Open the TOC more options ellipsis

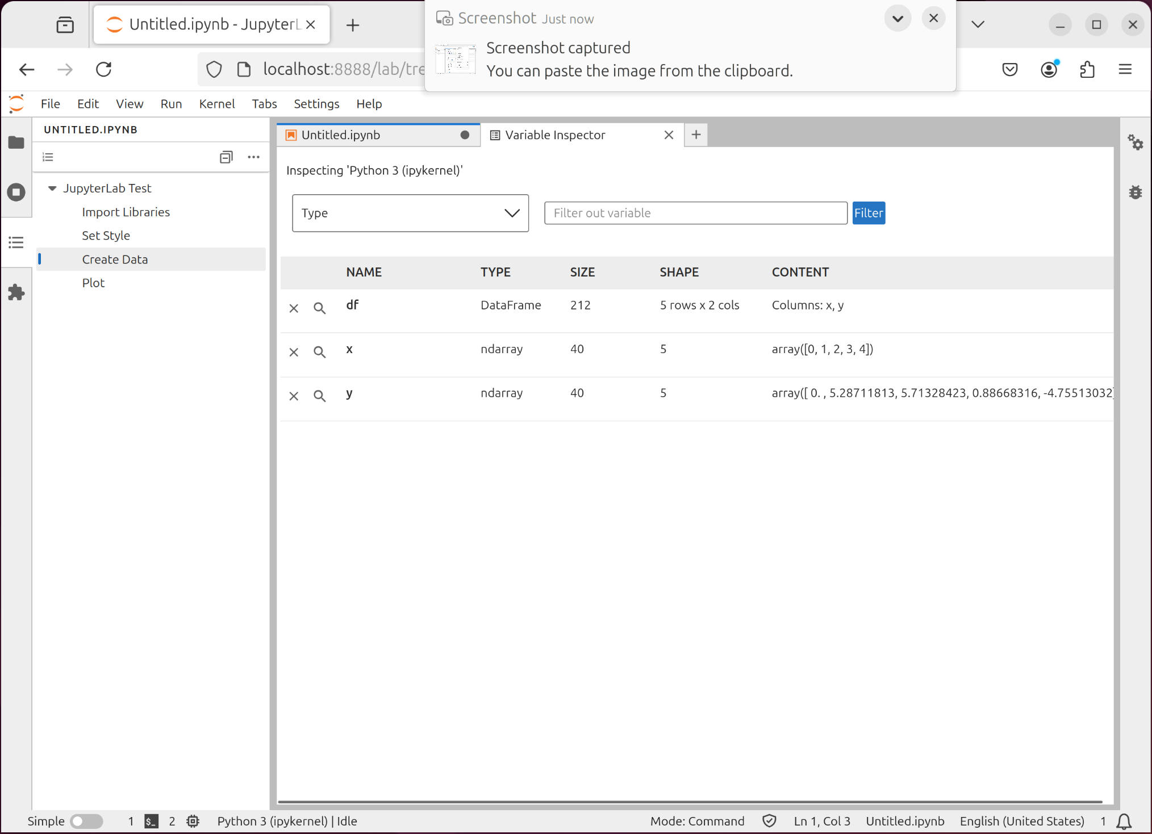point(253,157)
